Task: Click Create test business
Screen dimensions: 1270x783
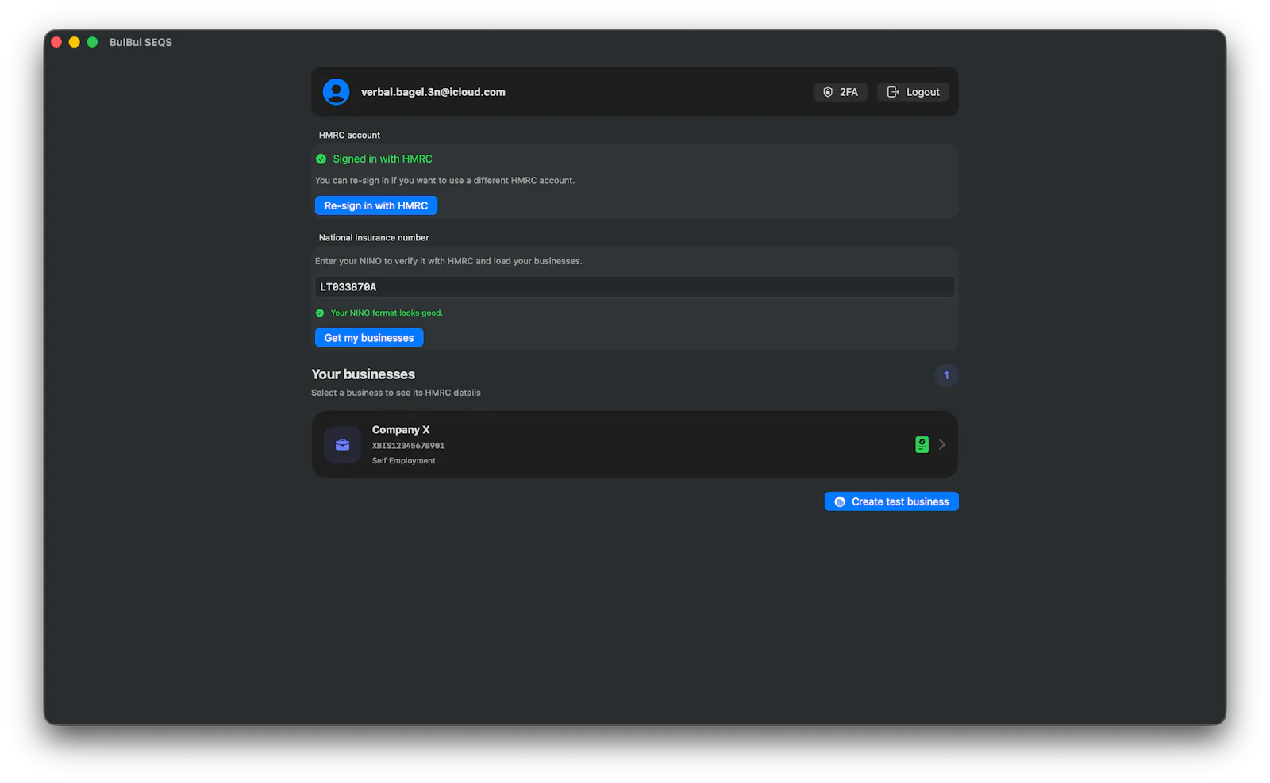Action: click(x=891, y=501)
